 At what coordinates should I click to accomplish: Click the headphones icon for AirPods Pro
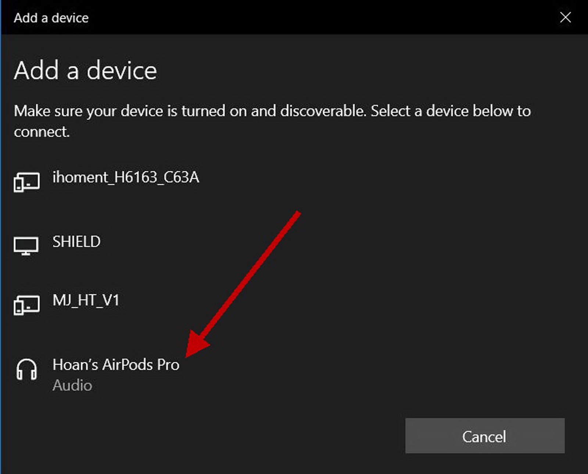(x=26, y=369)
